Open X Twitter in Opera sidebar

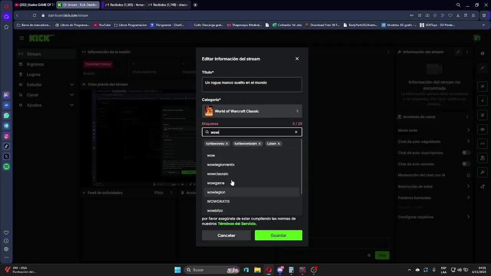(7, 156)
